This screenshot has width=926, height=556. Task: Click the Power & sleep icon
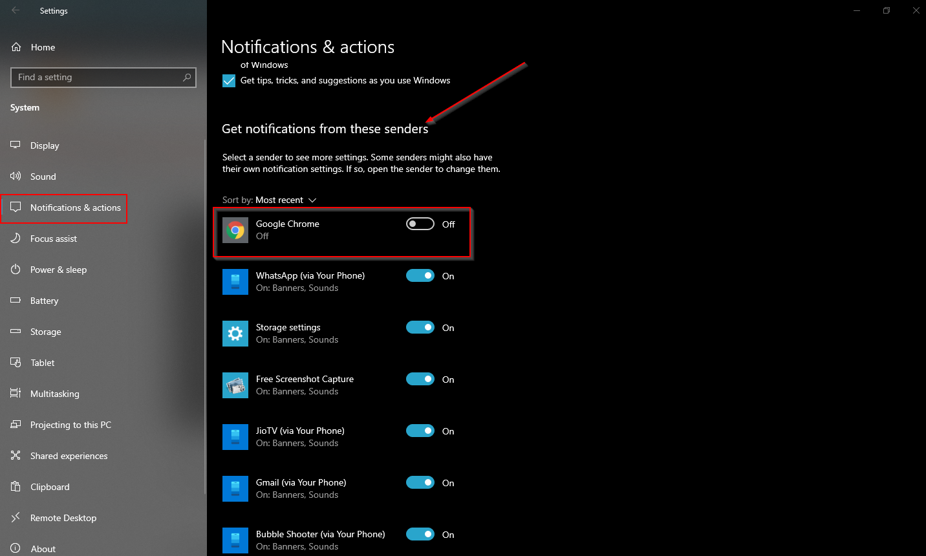tap(16, 270)
